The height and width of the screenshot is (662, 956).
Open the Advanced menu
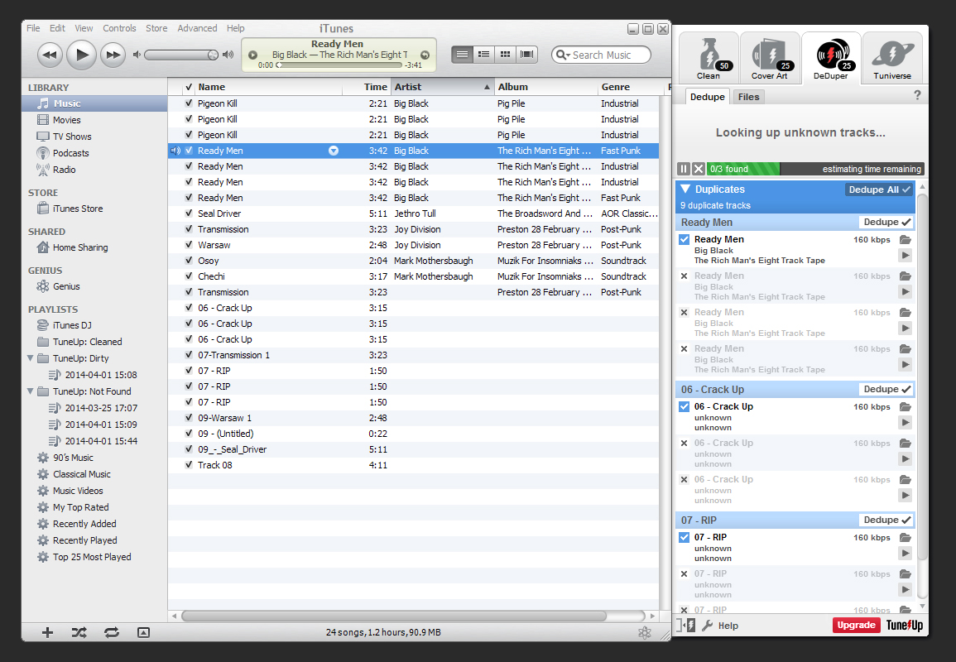coord(197,28)
